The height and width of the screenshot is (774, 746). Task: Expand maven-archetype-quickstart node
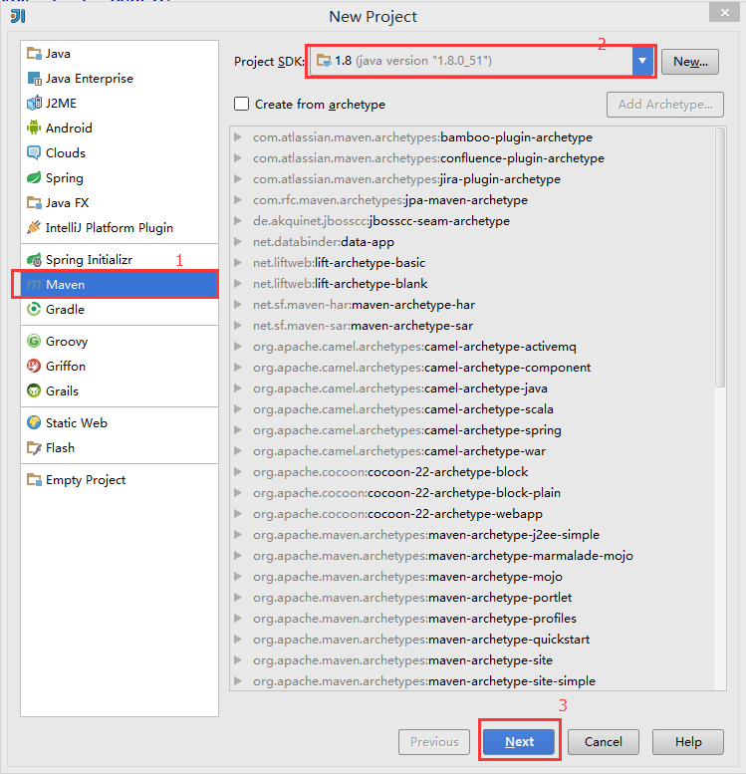pyautogui.click(x=238, y=640)
